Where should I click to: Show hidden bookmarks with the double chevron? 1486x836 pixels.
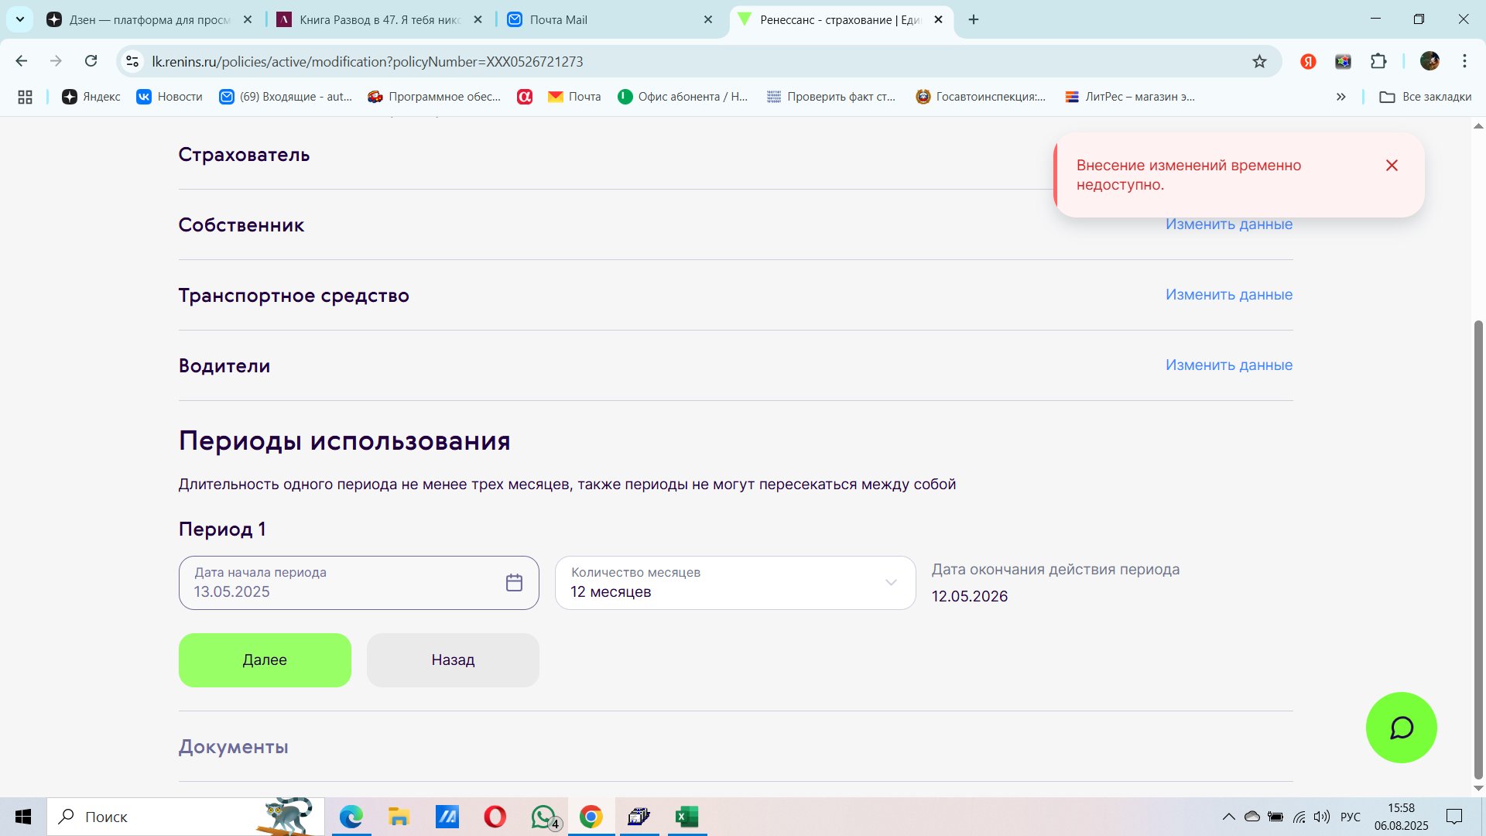(x=1340, y=97)
